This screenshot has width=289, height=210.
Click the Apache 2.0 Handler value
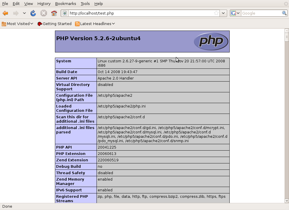tap(116, 78)
